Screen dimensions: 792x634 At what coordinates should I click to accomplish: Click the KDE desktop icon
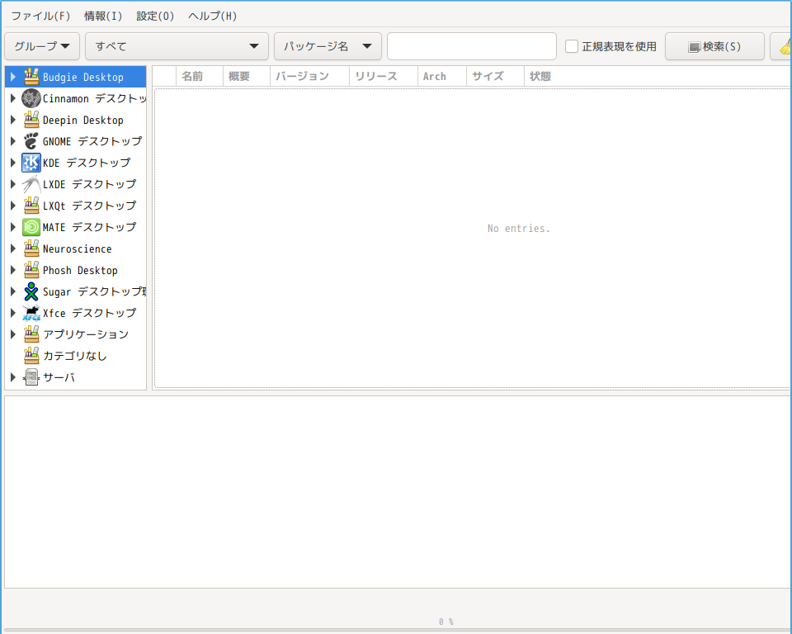pos(31,163)
